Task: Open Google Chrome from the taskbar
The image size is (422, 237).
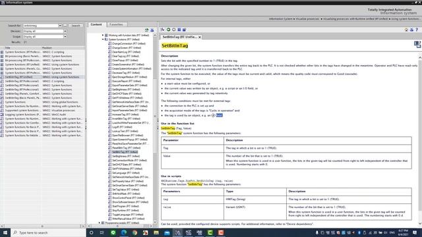Action: point(135,232)
